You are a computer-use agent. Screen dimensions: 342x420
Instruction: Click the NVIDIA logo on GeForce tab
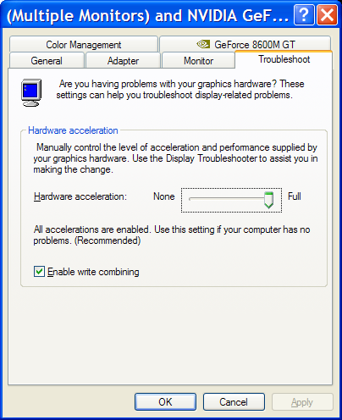click(203, 44)
